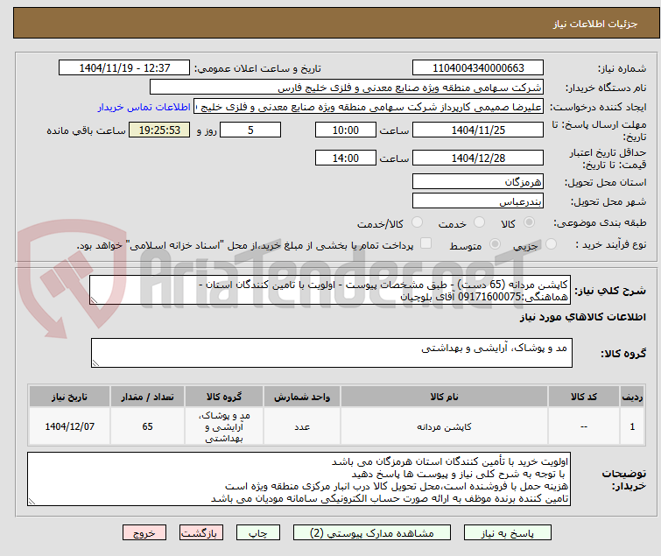661x556 pixels.
Task: Click the گروه کالا column header
Action: pos(224,397)
